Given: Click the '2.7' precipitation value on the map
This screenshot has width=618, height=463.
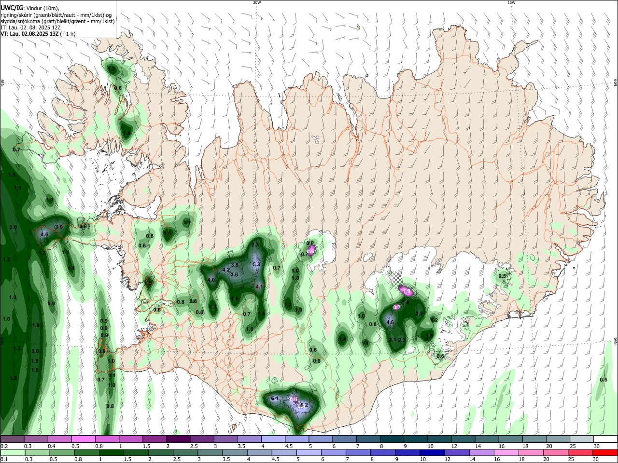Looking at the screenshot, I should click(x=255, y=245).
